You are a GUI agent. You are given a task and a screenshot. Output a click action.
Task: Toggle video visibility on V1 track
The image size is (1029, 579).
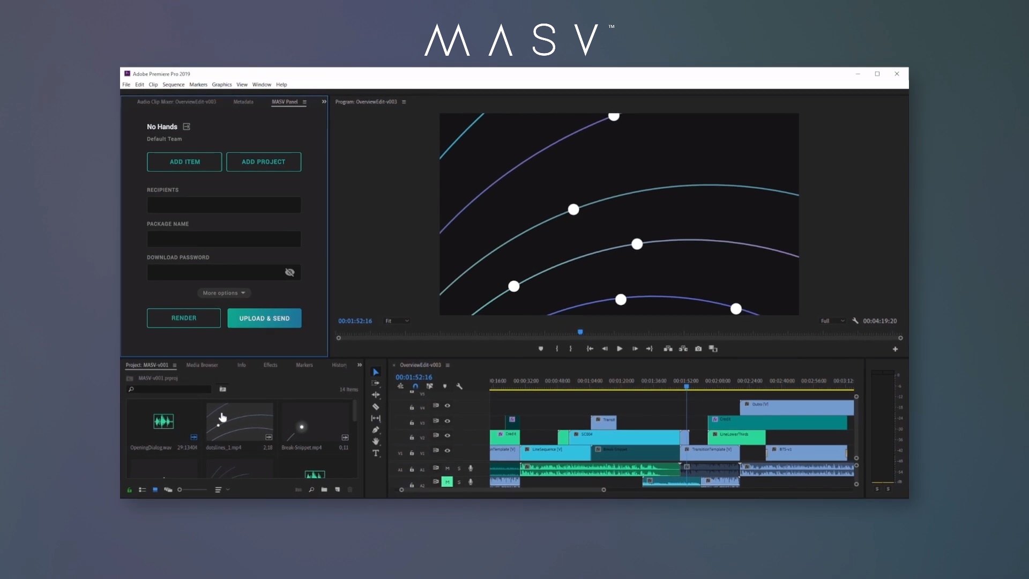(x=448, y=450)
